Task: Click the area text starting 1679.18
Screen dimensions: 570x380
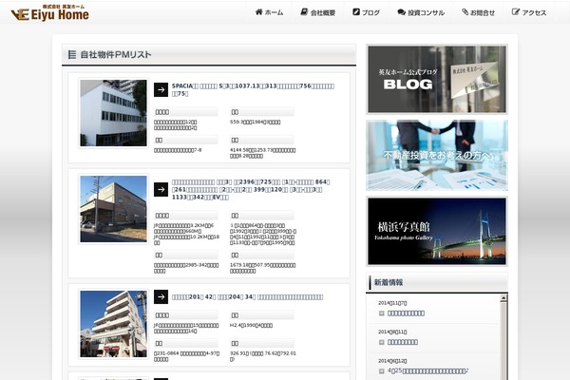Action: click(262, 268)
